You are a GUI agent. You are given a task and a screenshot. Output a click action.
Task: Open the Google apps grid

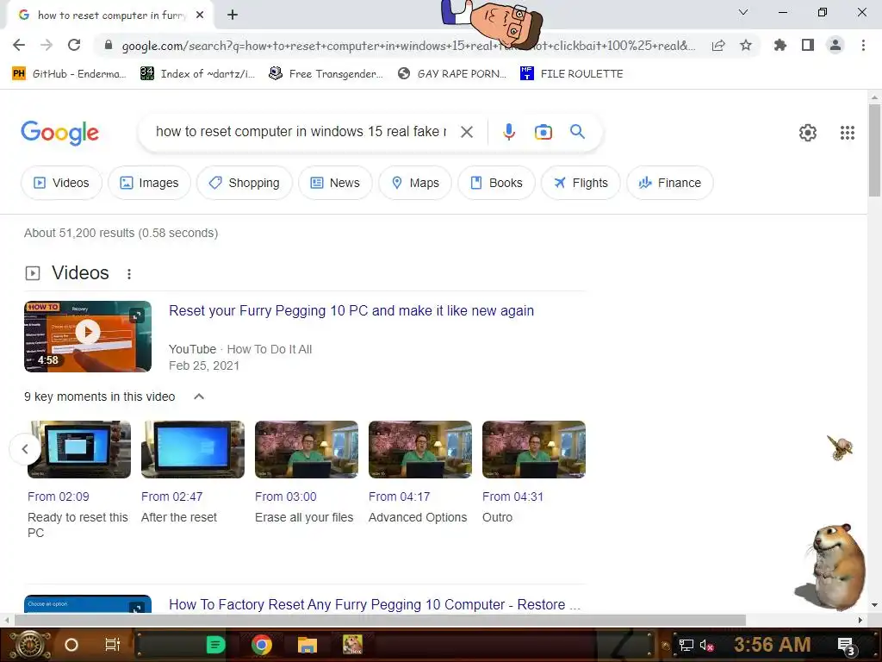848,132
